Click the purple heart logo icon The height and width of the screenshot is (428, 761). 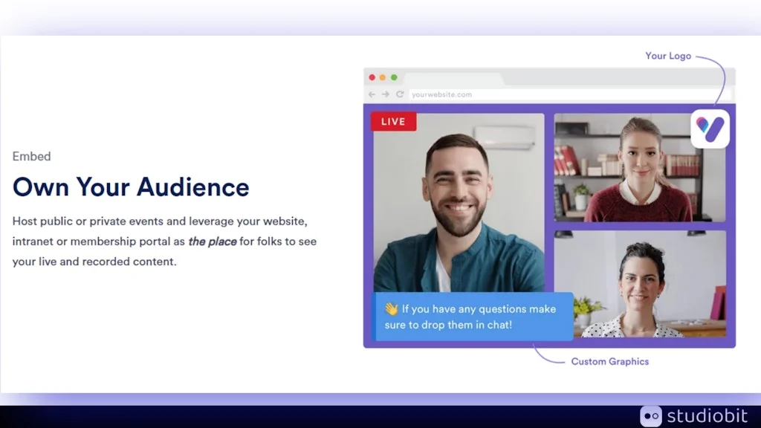click(x=710, y=129)
